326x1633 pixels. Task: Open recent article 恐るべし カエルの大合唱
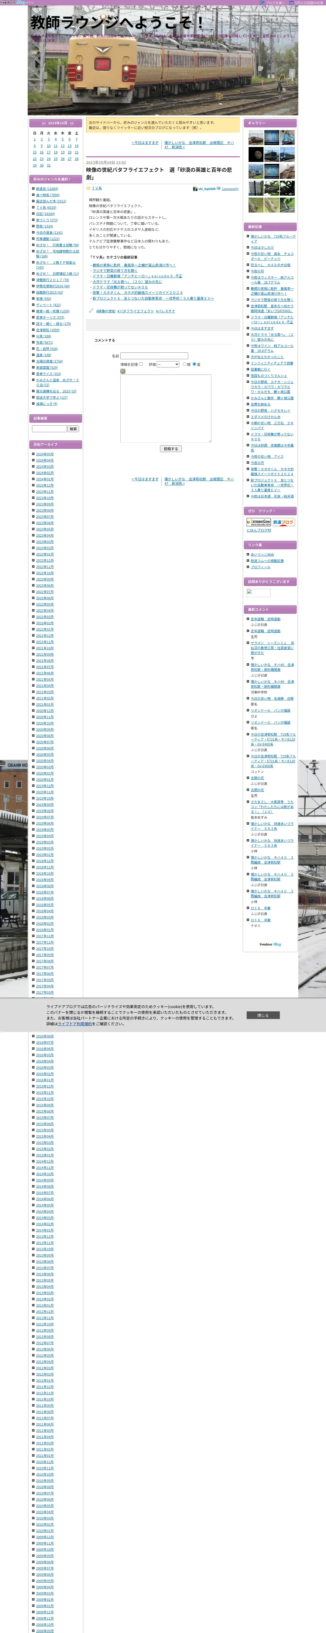(x=271, y=265)
